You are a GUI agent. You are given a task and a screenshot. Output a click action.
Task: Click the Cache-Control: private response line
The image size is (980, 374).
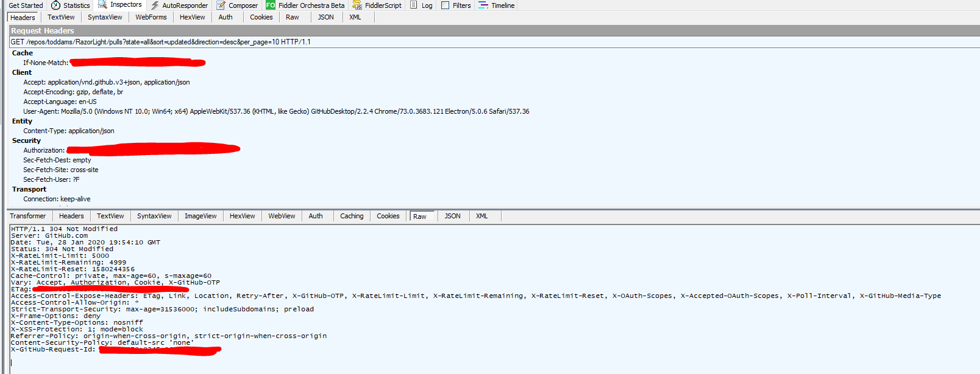111,276
